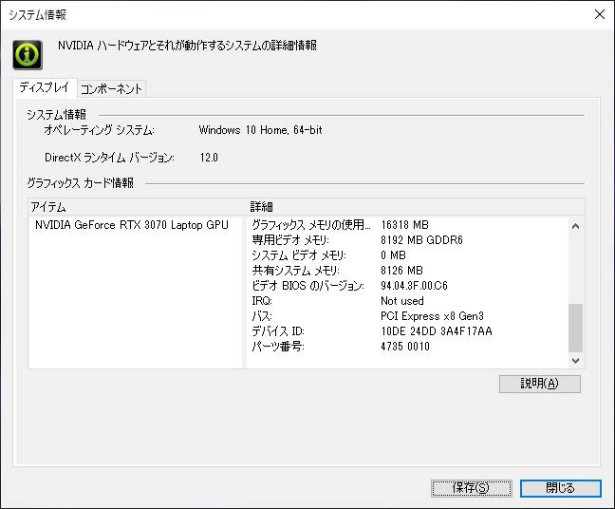Click the value 0 MB
The width and height of the screenshot is (615, 509).
click(393, 255)
